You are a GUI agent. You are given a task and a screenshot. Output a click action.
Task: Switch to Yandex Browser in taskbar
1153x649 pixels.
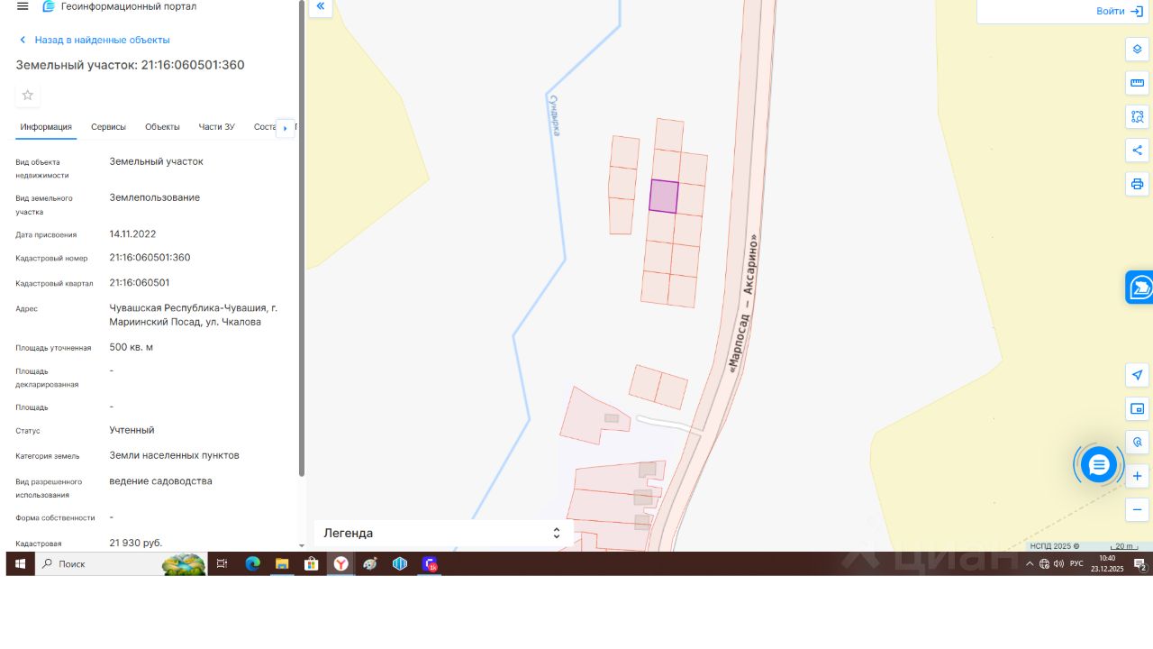click(341, 564)
